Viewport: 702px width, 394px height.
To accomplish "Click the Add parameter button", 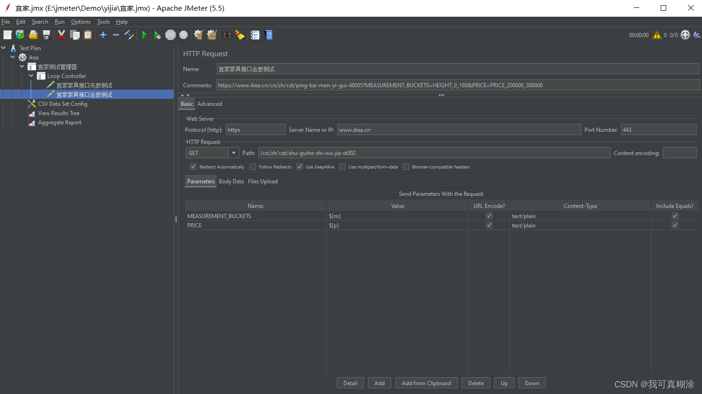I will click(x=380, y=383).
